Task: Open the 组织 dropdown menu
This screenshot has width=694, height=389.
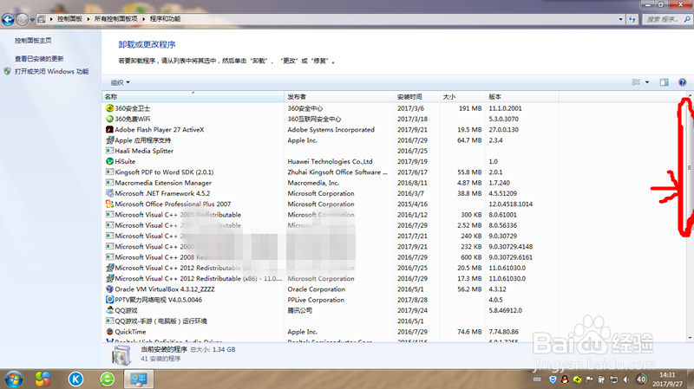Action: click(120, 82)
